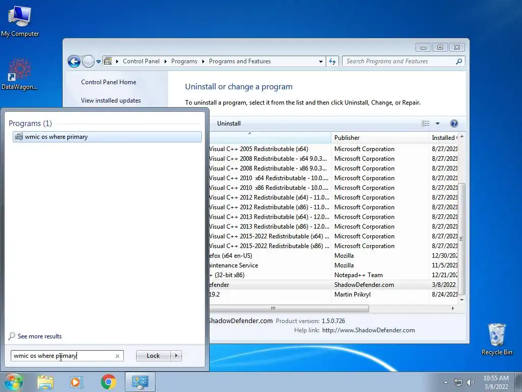Click See more results link
Image resolution: width=522 pixels, height=392 pixels.
pyautogui.click(x=40, y=336)
